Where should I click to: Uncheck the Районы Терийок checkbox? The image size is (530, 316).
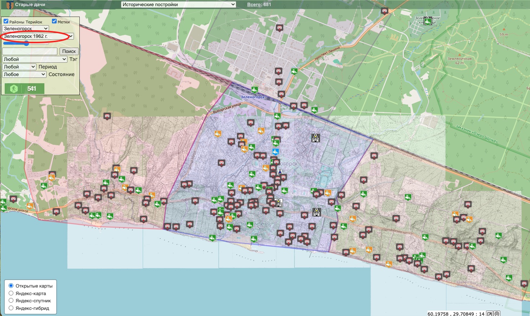click(x=6, y=22)
